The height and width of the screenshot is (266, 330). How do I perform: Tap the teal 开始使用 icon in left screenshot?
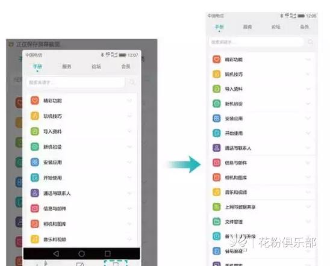[x=35, y=178]
